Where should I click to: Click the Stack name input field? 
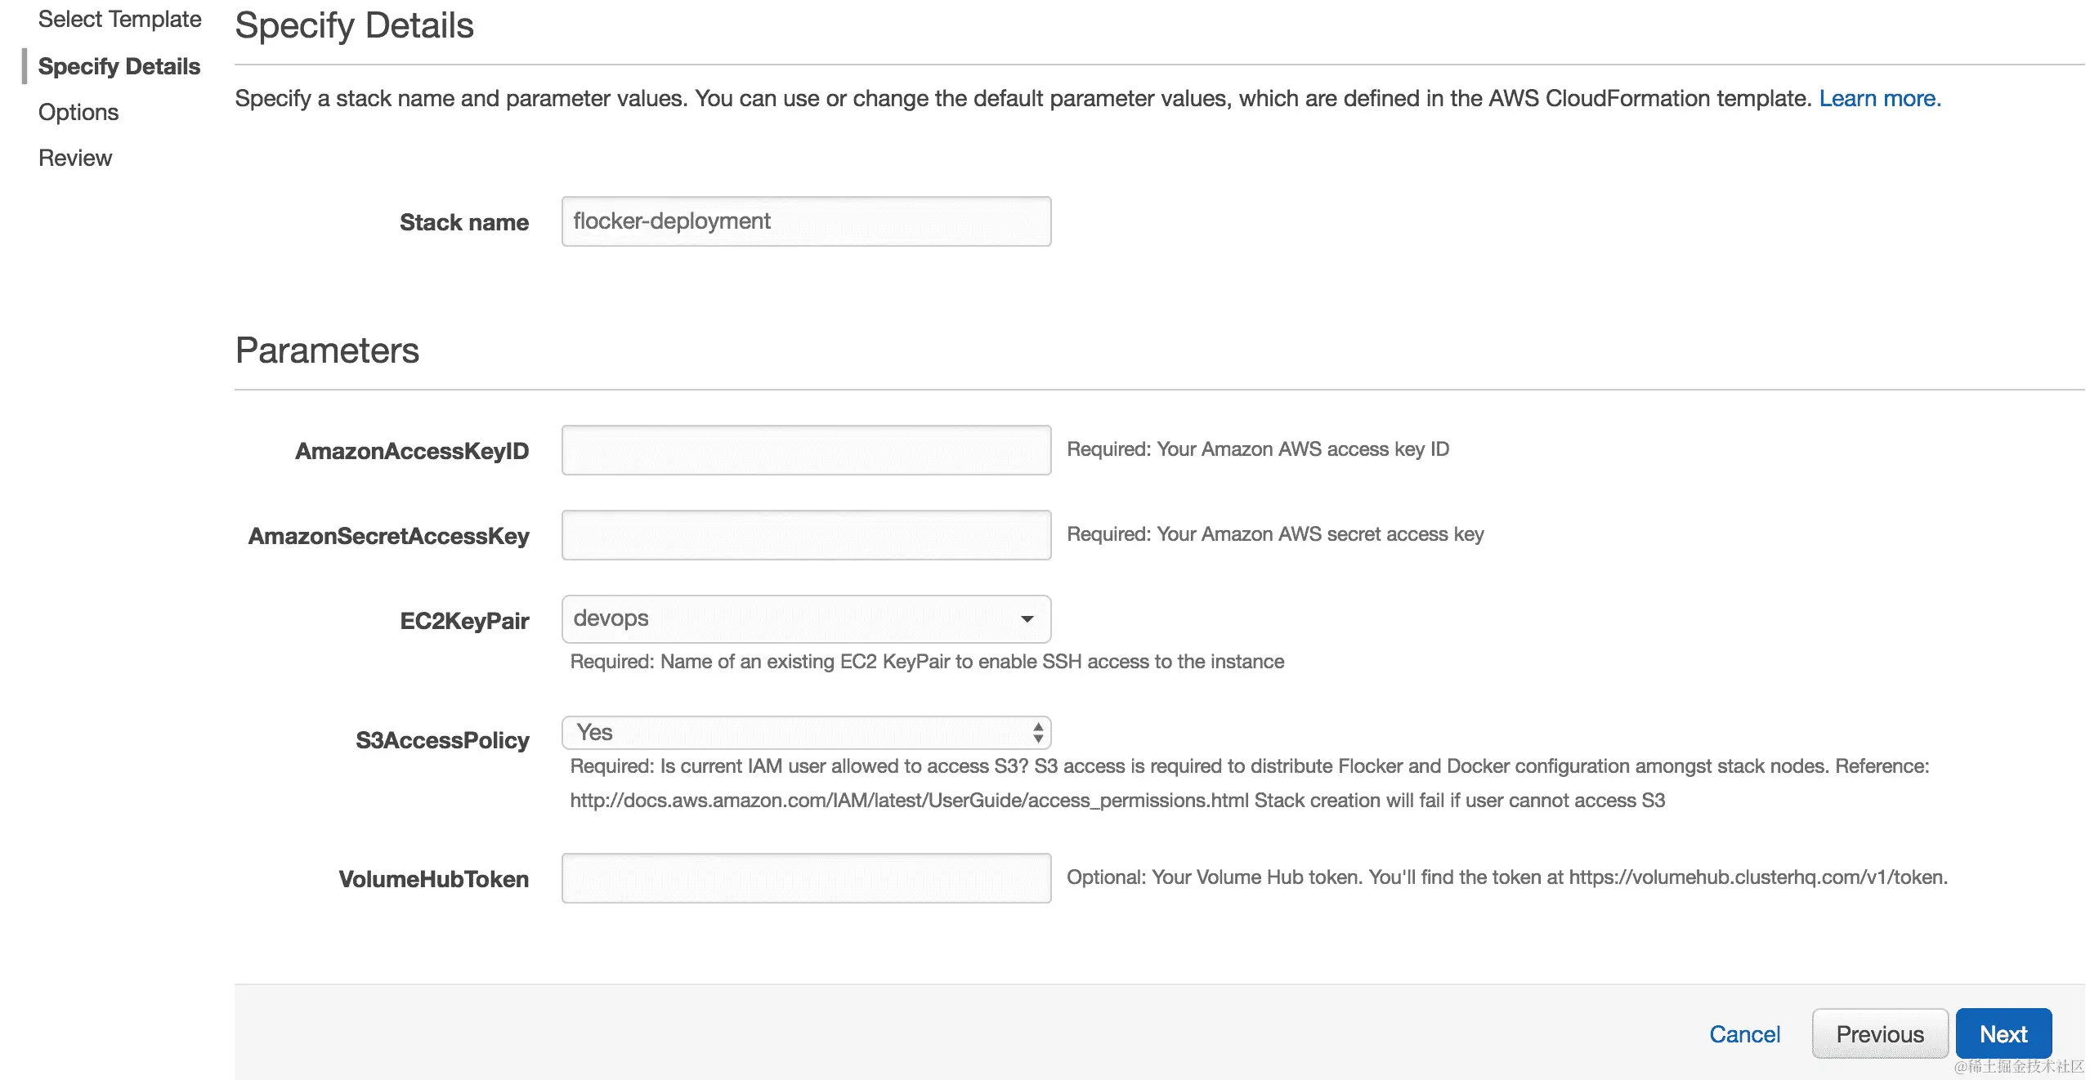click(x=805, y=221)
